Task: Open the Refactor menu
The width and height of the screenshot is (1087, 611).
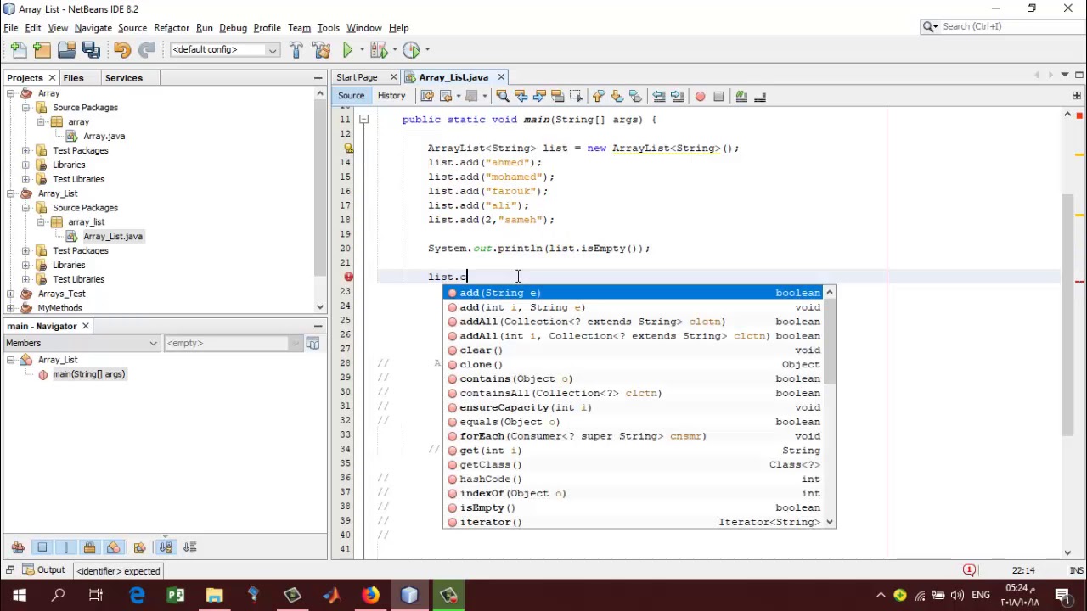Action: point(172,28)
